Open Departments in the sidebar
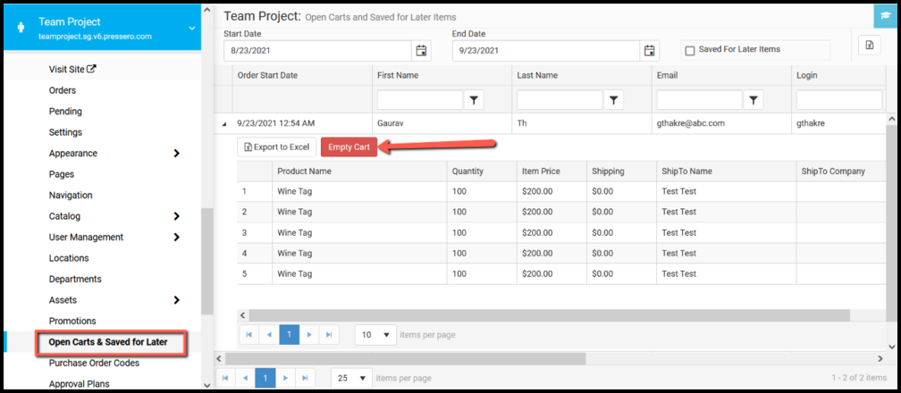901x393 pixels. click(75, 280)
